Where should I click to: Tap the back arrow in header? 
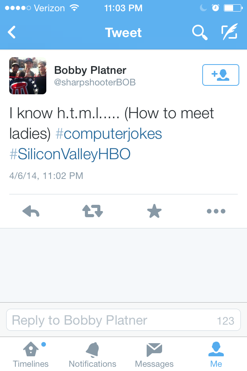point(12,32)
